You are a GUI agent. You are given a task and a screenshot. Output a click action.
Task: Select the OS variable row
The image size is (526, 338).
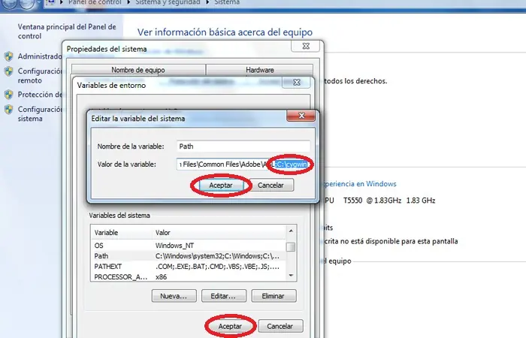point(188,246)
